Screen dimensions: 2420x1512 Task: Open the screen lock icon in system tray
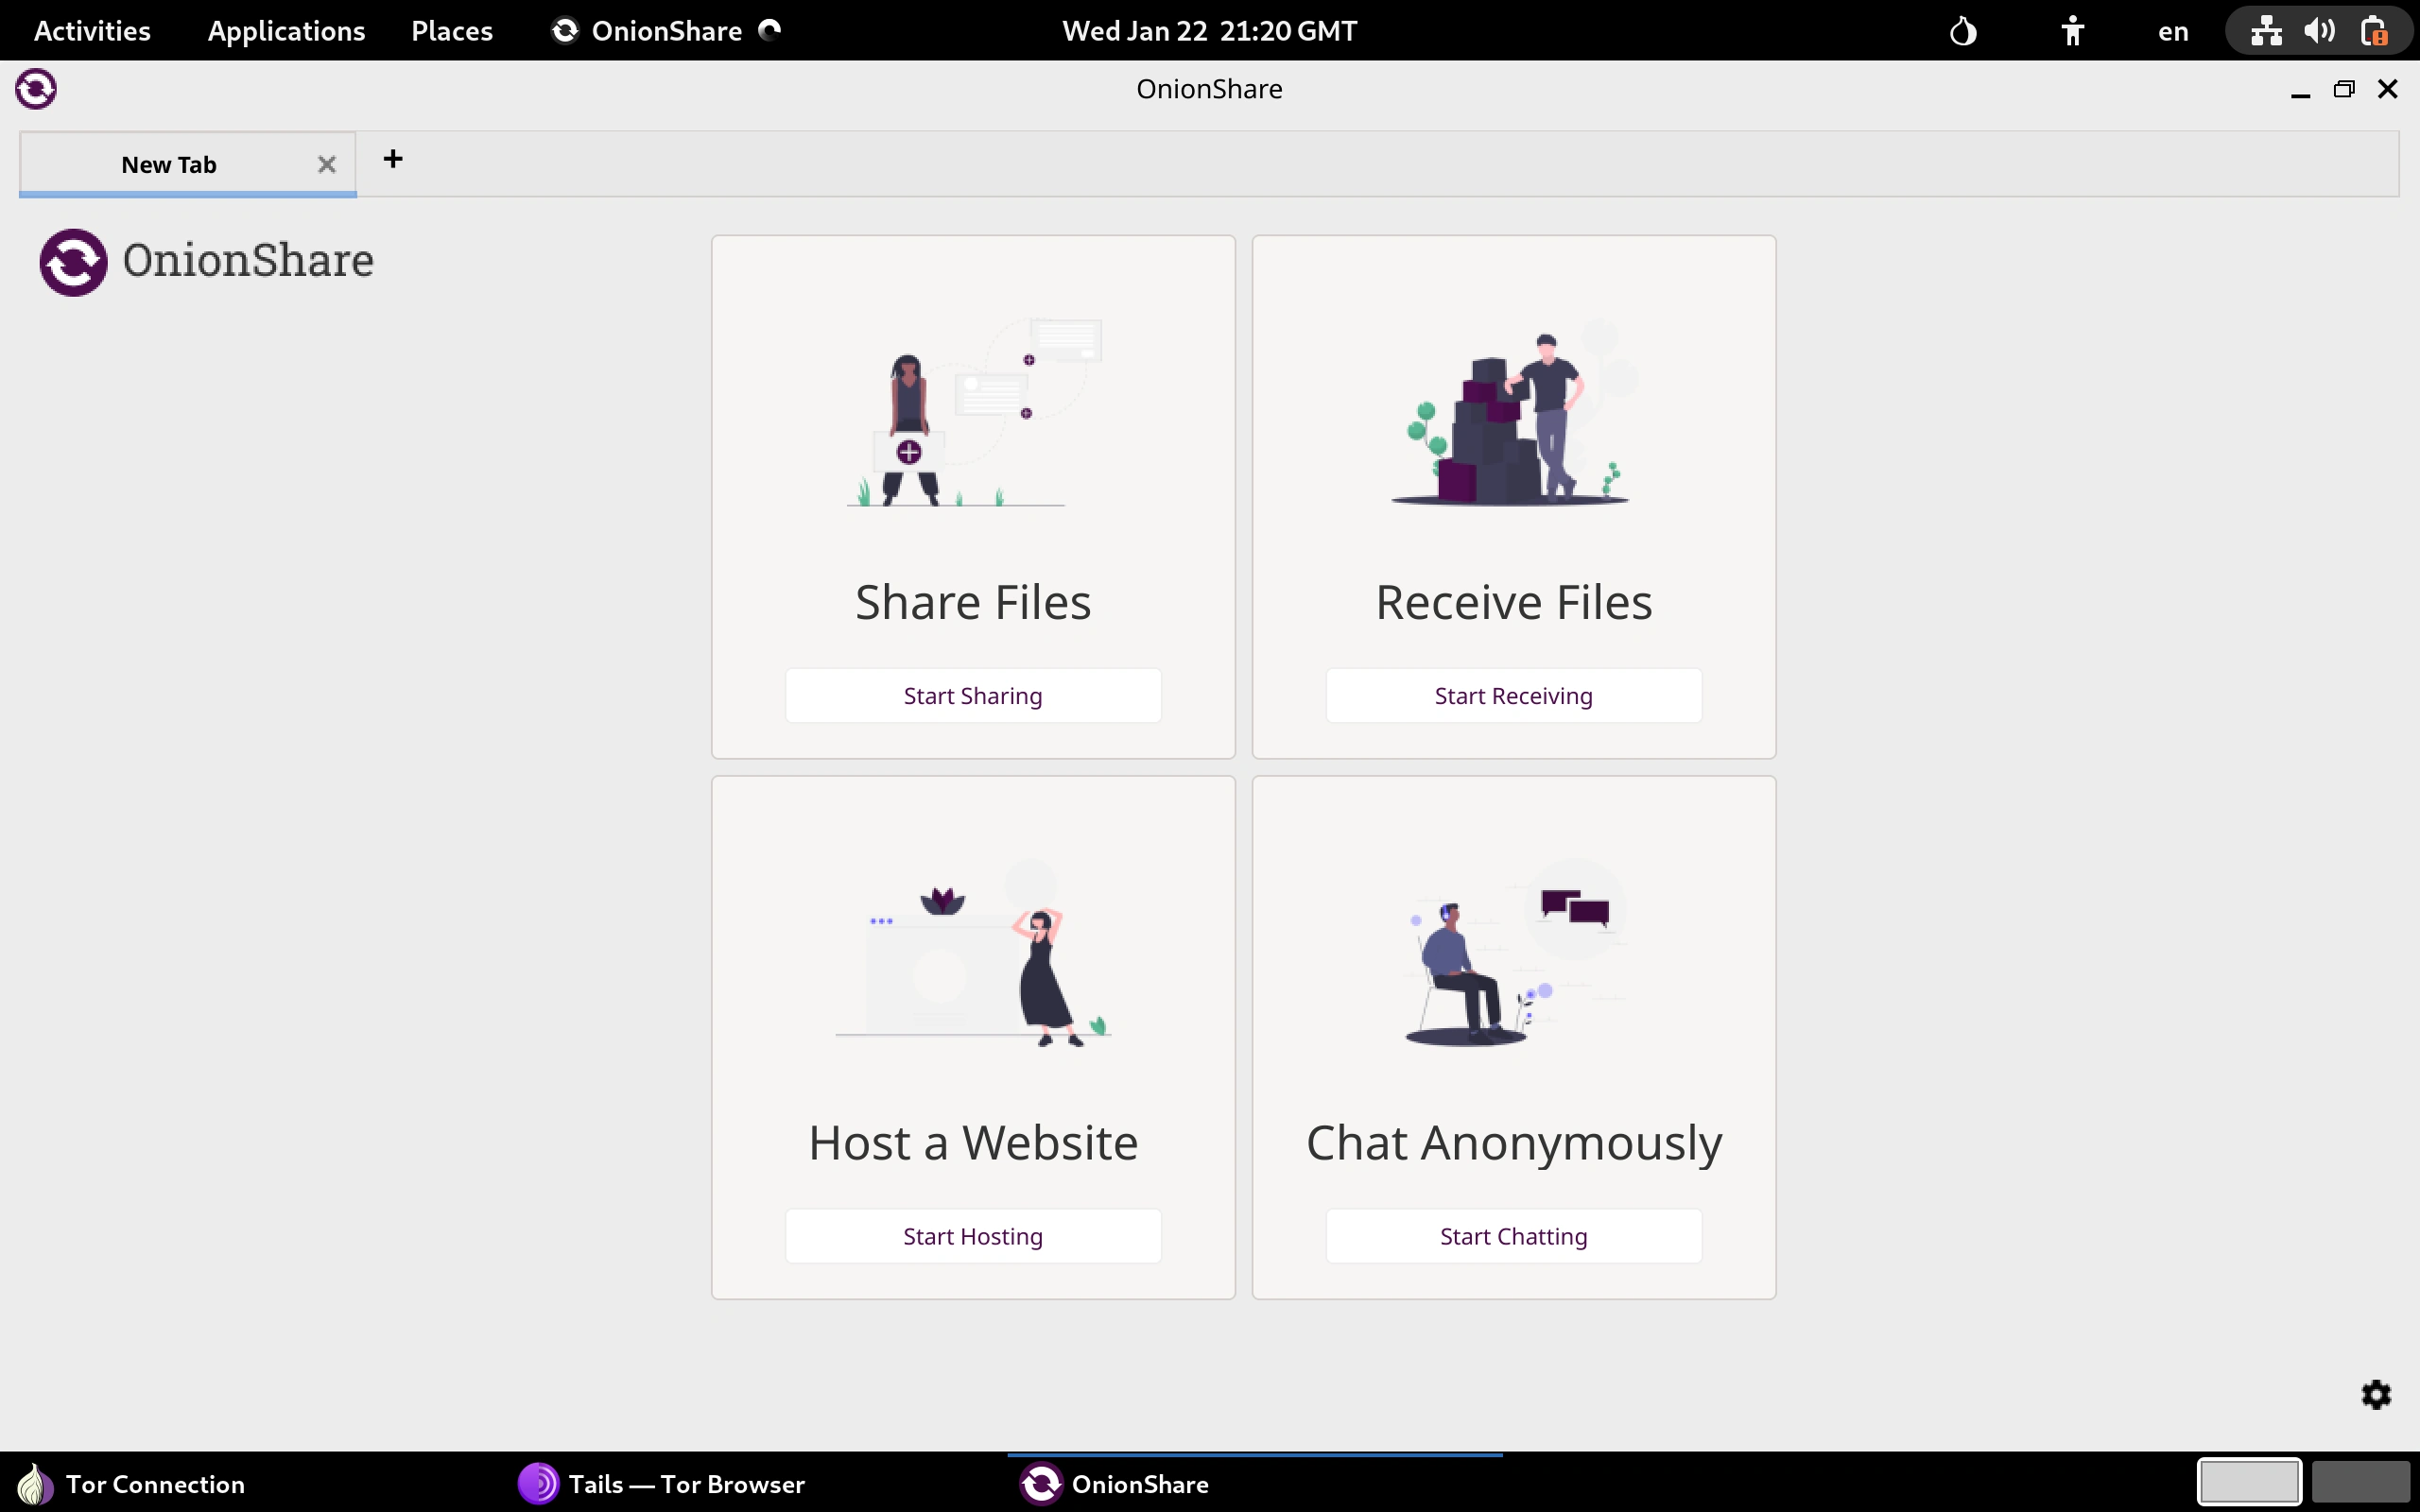tap(2374, 30)
